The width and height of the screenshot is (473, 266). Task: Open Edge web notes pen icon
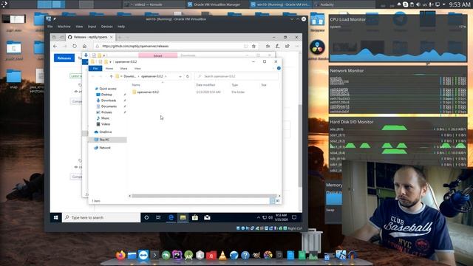click(x=278, y=46)
